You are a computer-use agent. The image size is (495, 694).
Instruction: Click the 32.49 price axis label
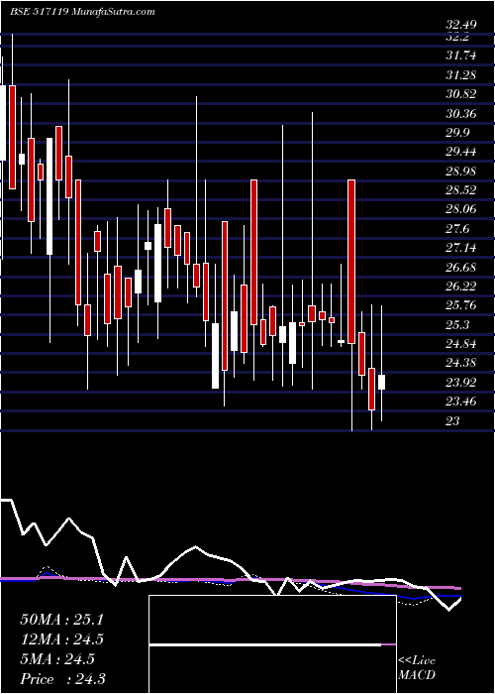click(x=461, y=25)
